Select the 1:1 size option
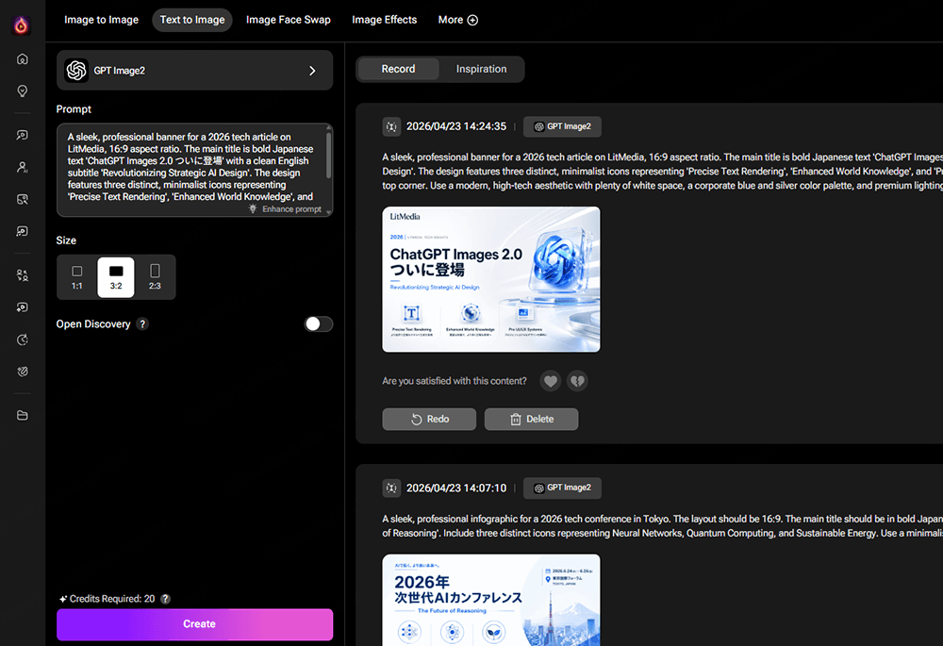 pos(77,277)
